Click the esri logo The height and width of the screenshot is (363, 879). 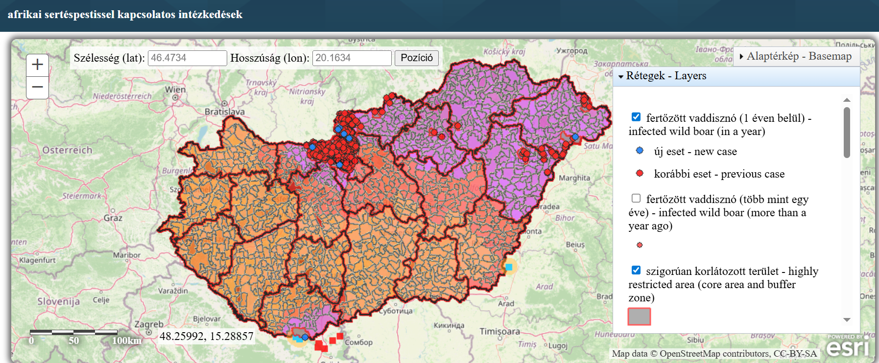849,347
